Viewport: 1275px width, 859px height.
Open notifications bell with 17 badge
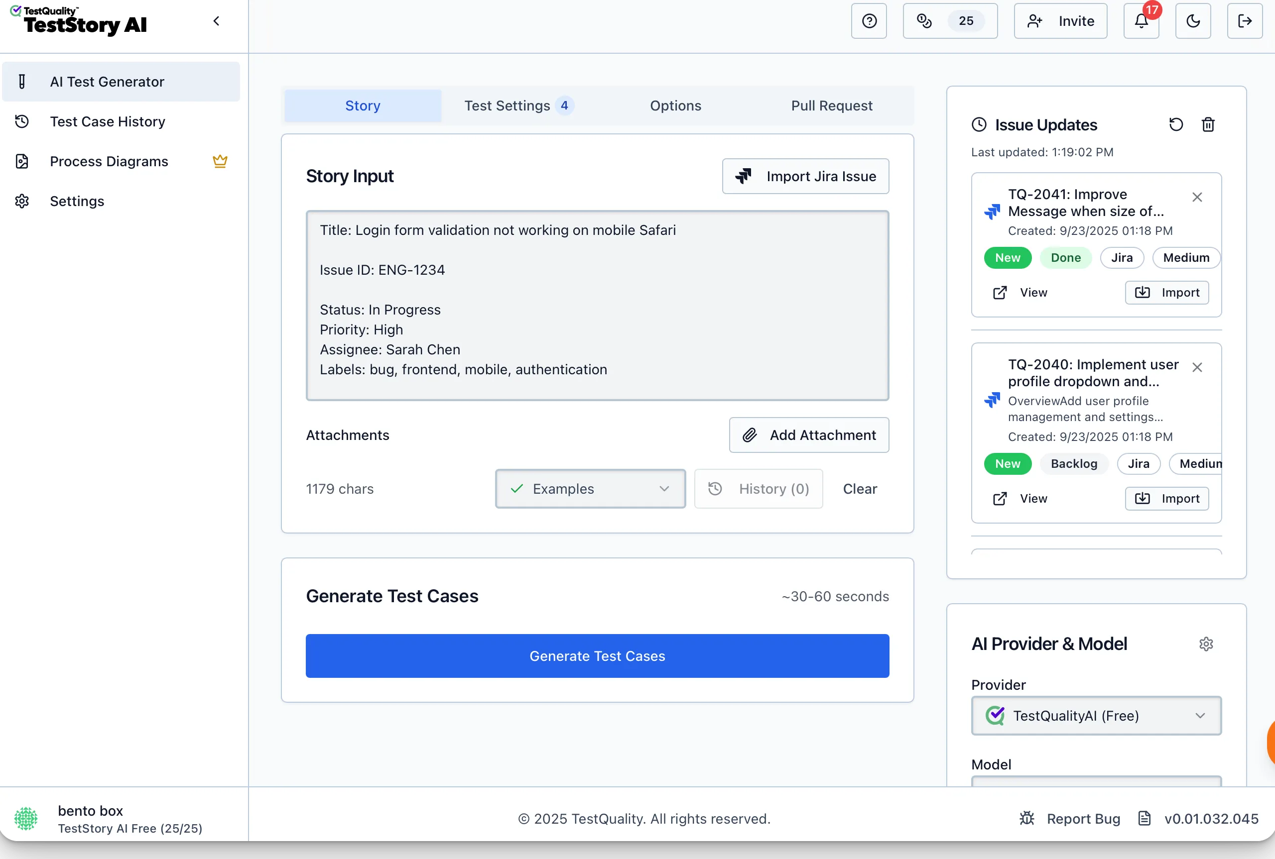[x=1141, y=21]
